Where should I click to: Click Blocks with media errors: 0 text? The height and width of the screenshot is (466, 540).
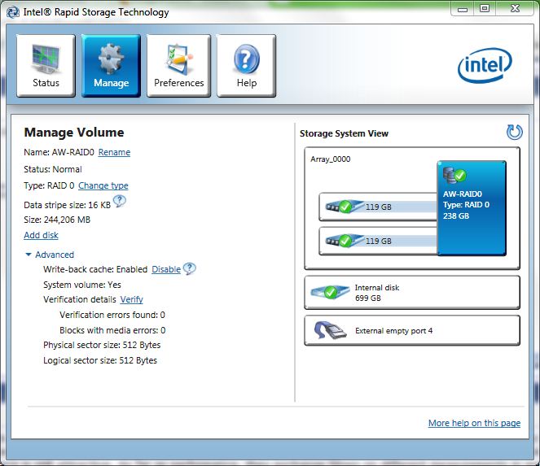(x=112, y=330)
